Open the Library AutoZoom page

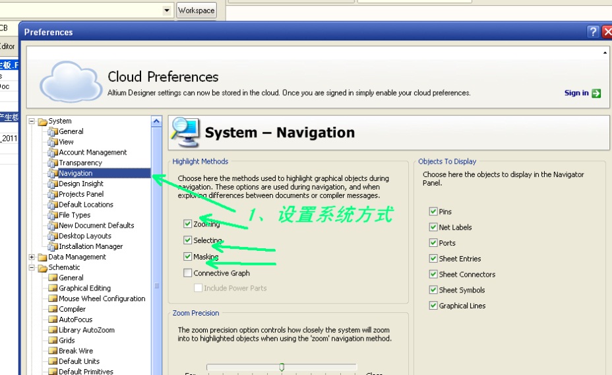[86, 330]
